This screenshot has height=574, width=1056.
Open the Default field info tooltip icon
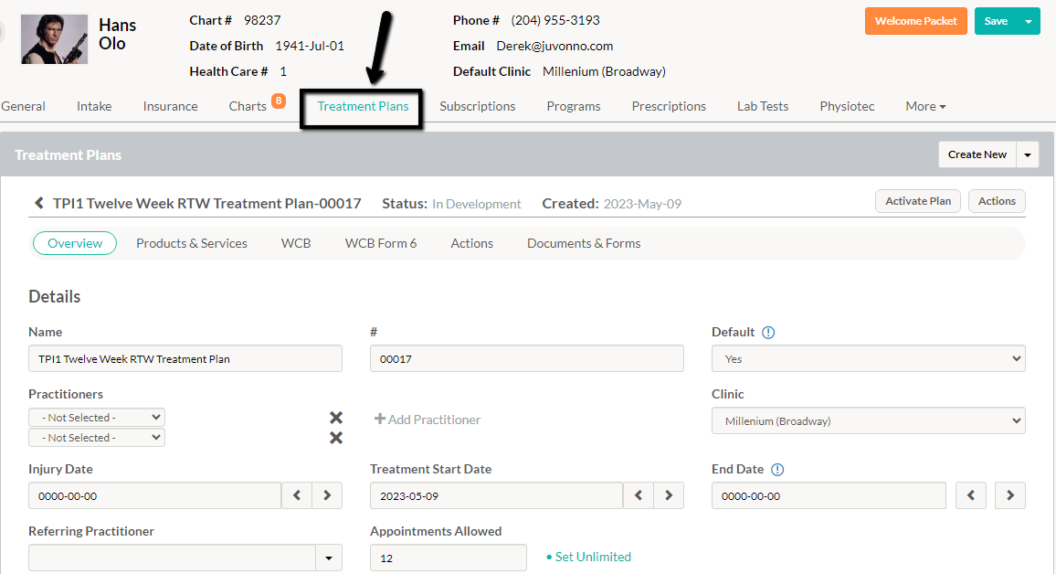click(x=766, y=332)
